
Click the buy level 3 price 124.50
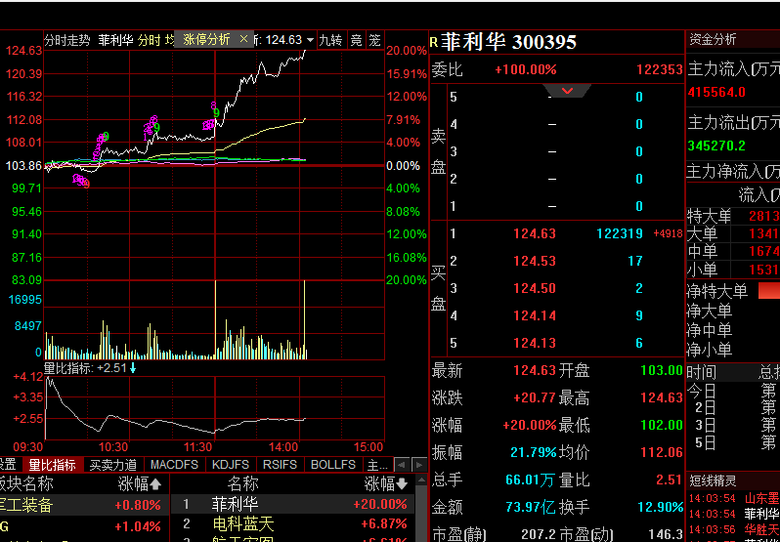[x=535, y=288]
